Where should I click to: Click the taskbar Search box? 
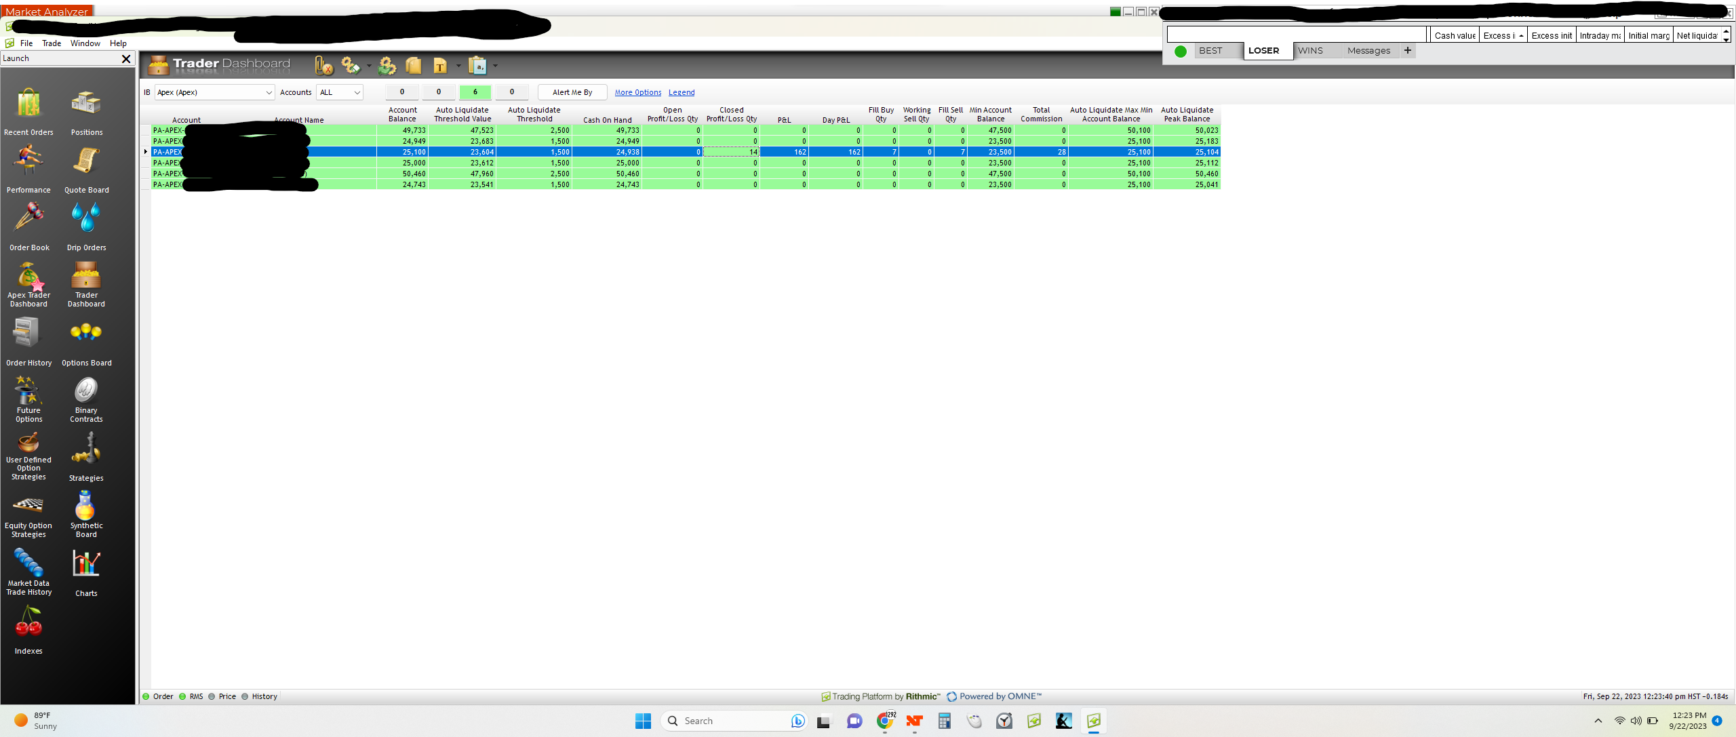point(734,721)
